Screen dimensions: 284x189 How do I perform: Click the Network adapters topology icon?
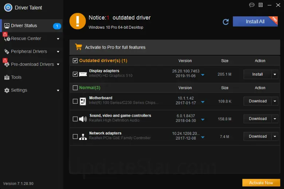[x=83, y=137]
